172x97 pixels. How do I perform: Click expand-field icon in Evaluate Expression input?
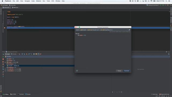click(129, 30)
